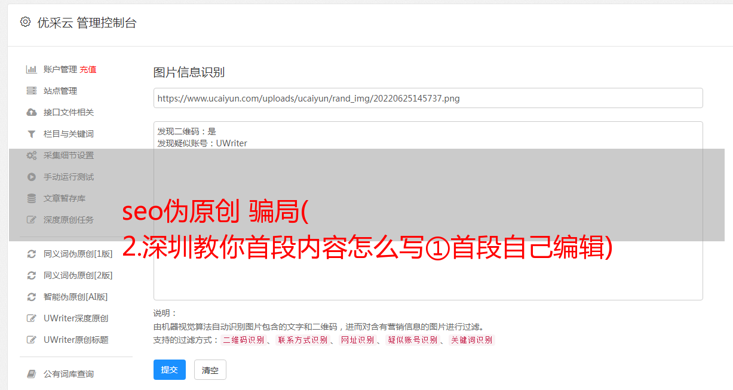The width and height of the screenshot is (733, 390).
Task: Go to UWriter原创标题 page
Action: point(76,340)
